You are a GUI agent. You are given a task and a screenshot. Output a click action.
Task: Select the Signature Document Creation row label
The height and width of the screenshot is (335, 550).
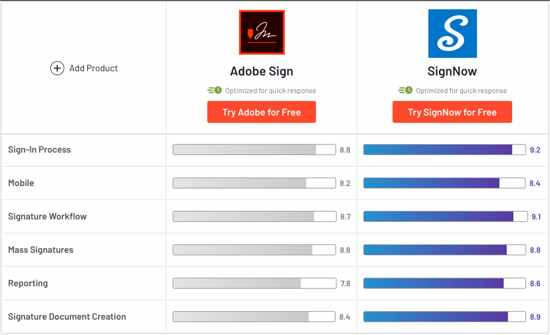tap(67, 317)
